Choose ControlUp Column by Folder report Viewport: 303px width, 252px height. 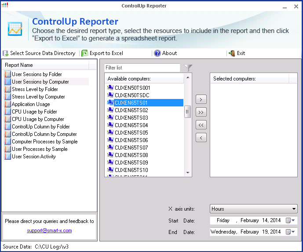click(x=41, y=127)
